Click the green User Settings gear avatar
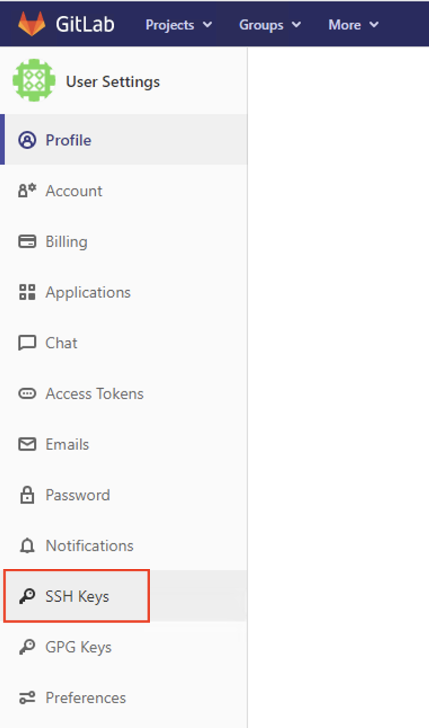The width and height of the screenshot is (429, 728). [33, 80]
